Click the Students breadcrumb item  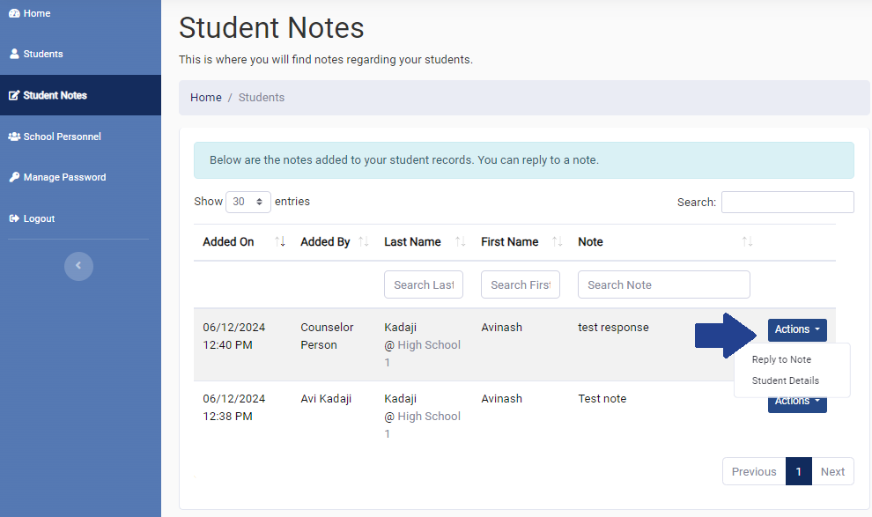[262, 97]
